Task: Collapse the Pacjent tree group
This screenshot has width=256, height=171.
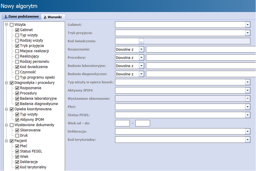Action: (x=6, y=141)
